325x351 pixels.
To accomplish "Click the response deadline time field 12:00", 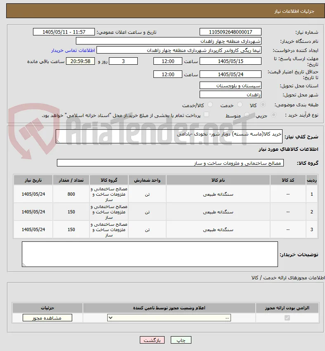I will (x=168, y=61).
